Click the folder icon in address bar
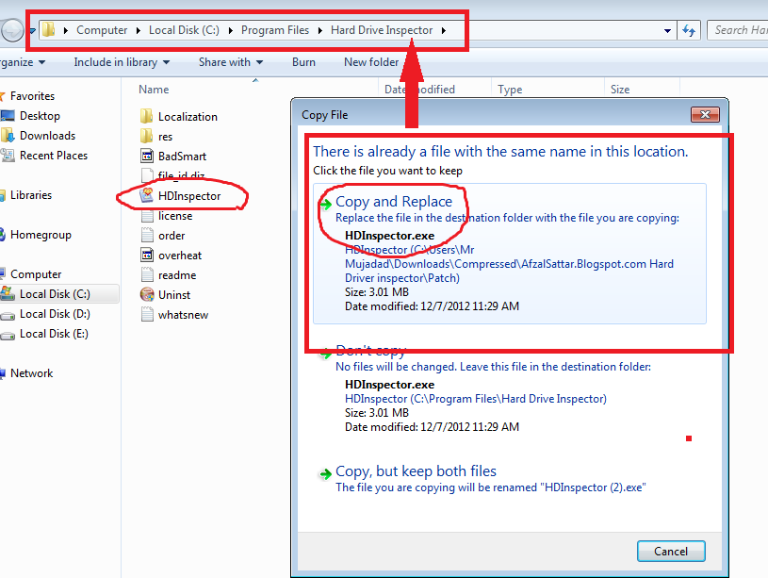The width and height of the screenshot is (768, 578). 48,30
